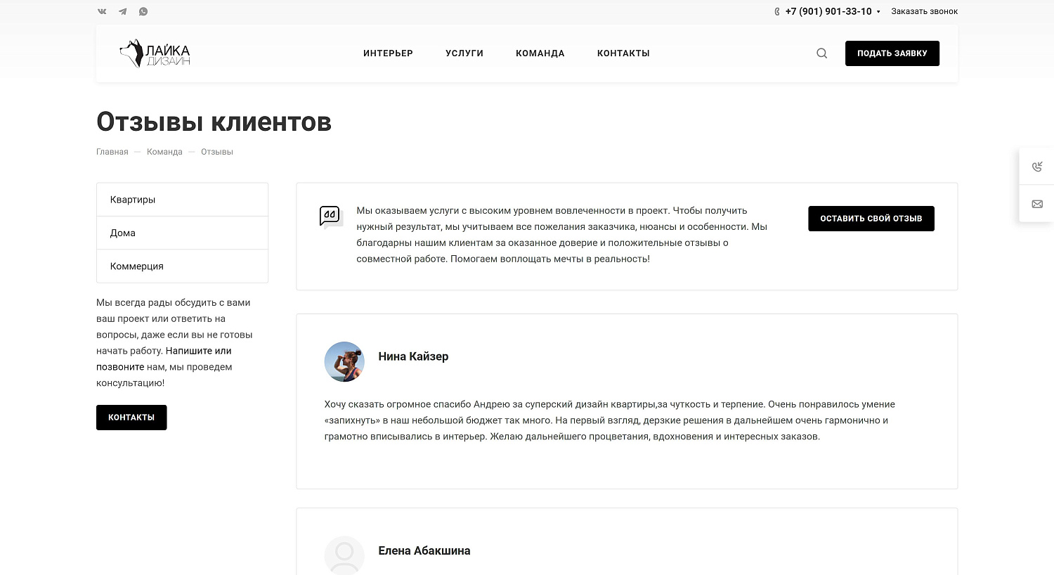Open the site search magnifier icon

tap(821, 53)
